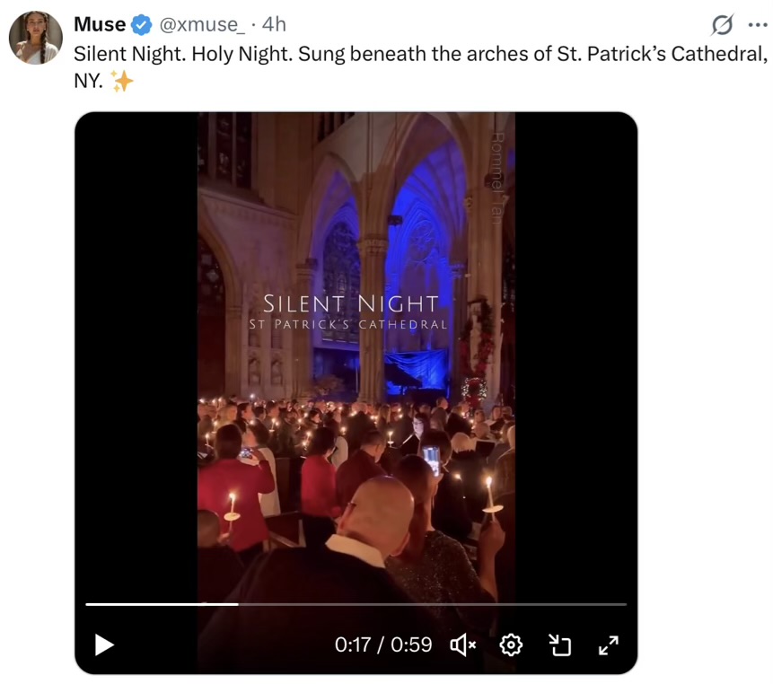Screen dimensions: 773x684
Task: Click the blue verified badge
Action: point(142,24)
